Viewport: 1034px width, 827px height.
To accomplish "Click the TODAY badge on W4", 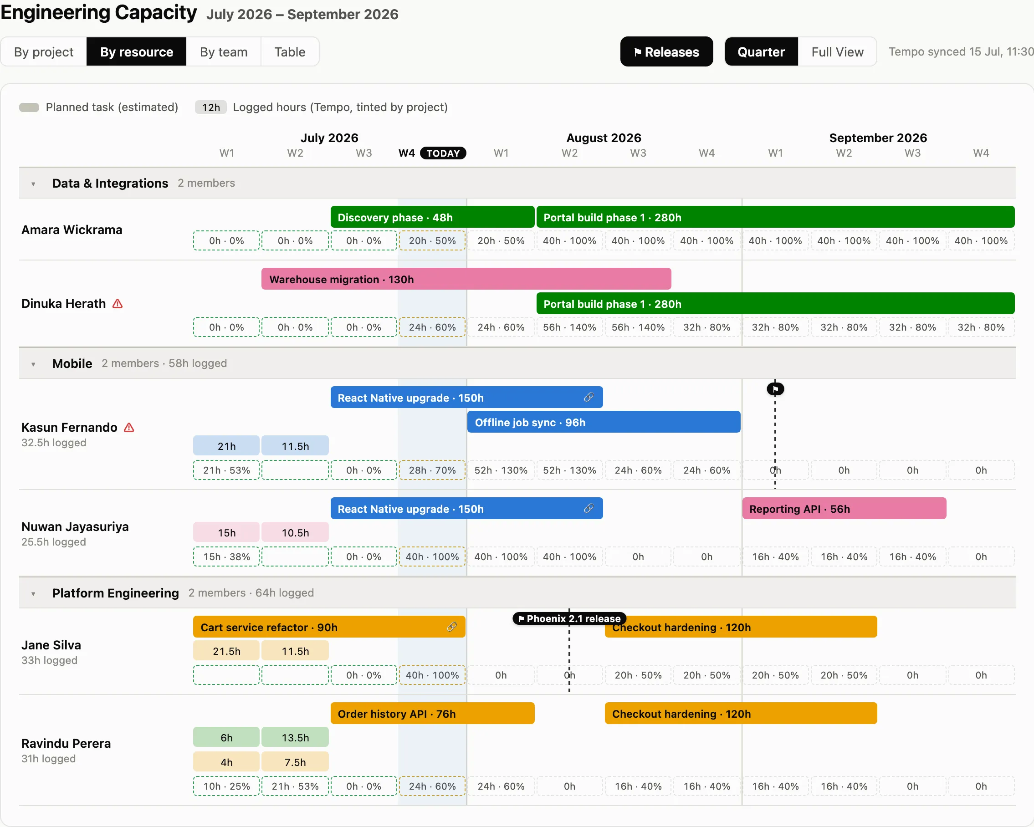I will tap(443, 153).
